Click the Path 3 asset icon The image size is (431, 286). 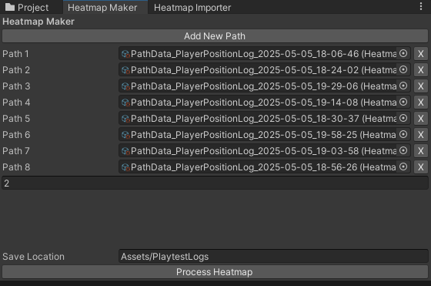[125, 86]
